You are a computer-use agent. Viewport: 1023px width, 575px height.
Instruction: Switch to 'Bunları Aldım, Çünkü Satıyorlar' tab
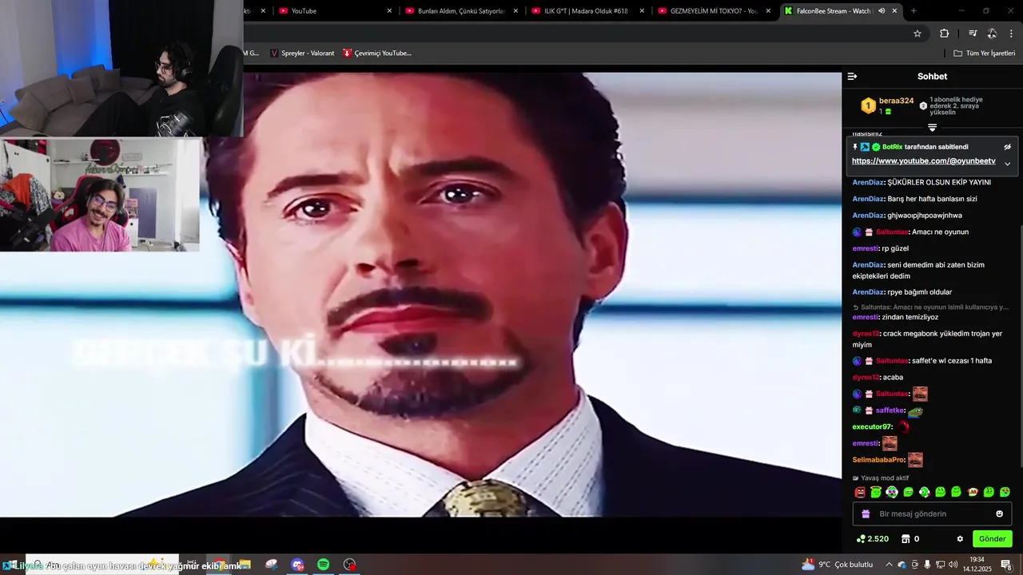462,10
